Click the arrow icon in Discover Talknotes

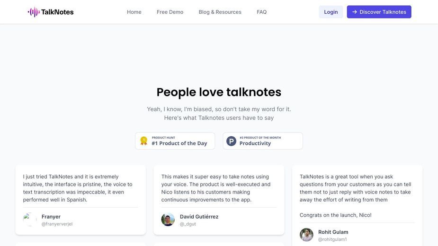pyautogui.click(x=355, y=12)
